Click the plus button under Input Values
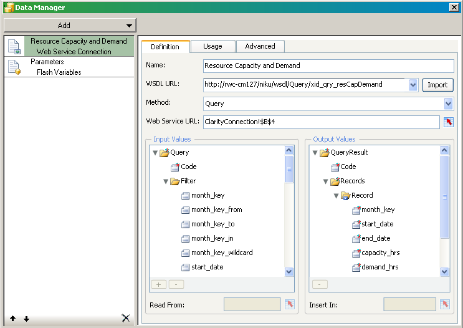This screenshot has height=328, width=463. click(x=158, y=284)
